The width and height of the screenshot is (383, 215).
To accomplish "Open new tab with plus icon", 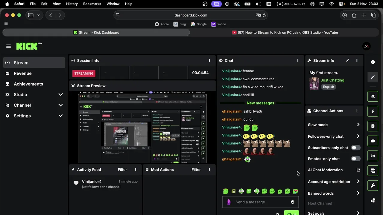I will click(364, 15).
